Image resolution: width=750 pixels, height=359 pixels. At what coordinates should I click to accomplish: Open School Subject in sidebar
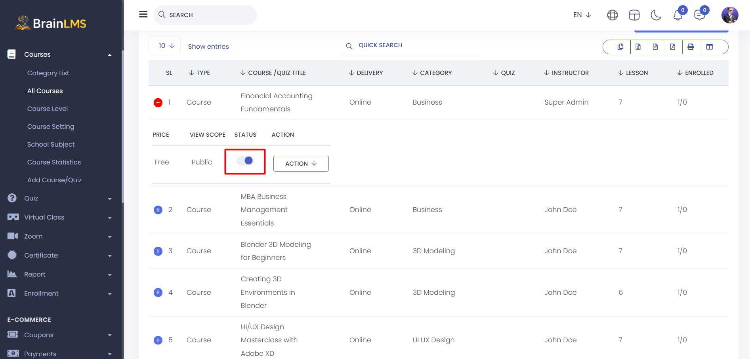click(51, 144)
